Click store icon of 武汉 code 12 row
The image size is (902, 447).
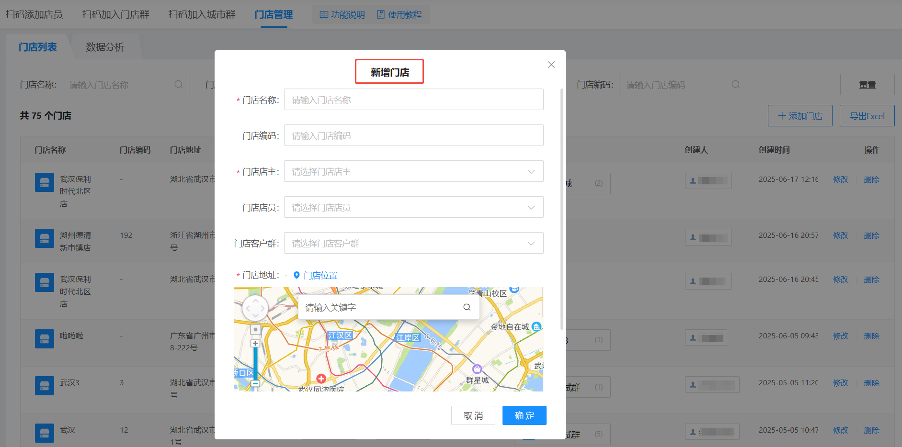45,433
